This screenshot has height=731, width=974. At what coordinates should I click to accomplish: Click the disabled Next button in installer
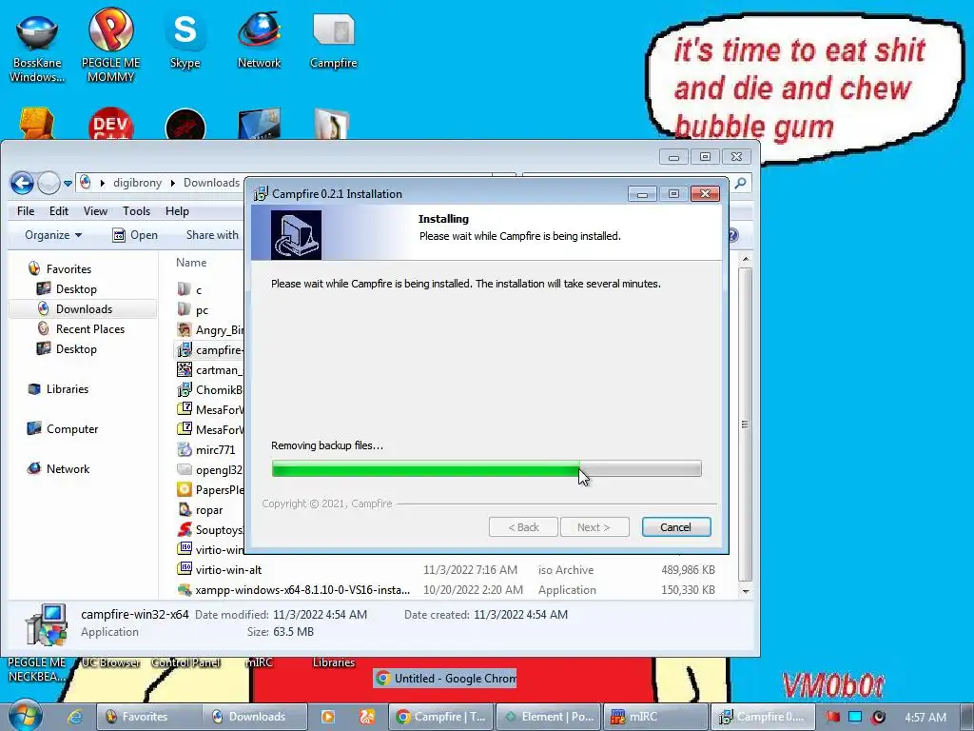click(x=594, y=527)
